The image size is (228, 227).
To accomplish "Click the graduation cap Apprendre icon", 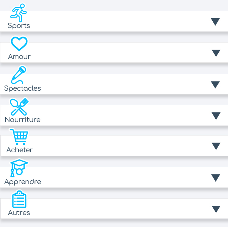I will pos(19,168).
